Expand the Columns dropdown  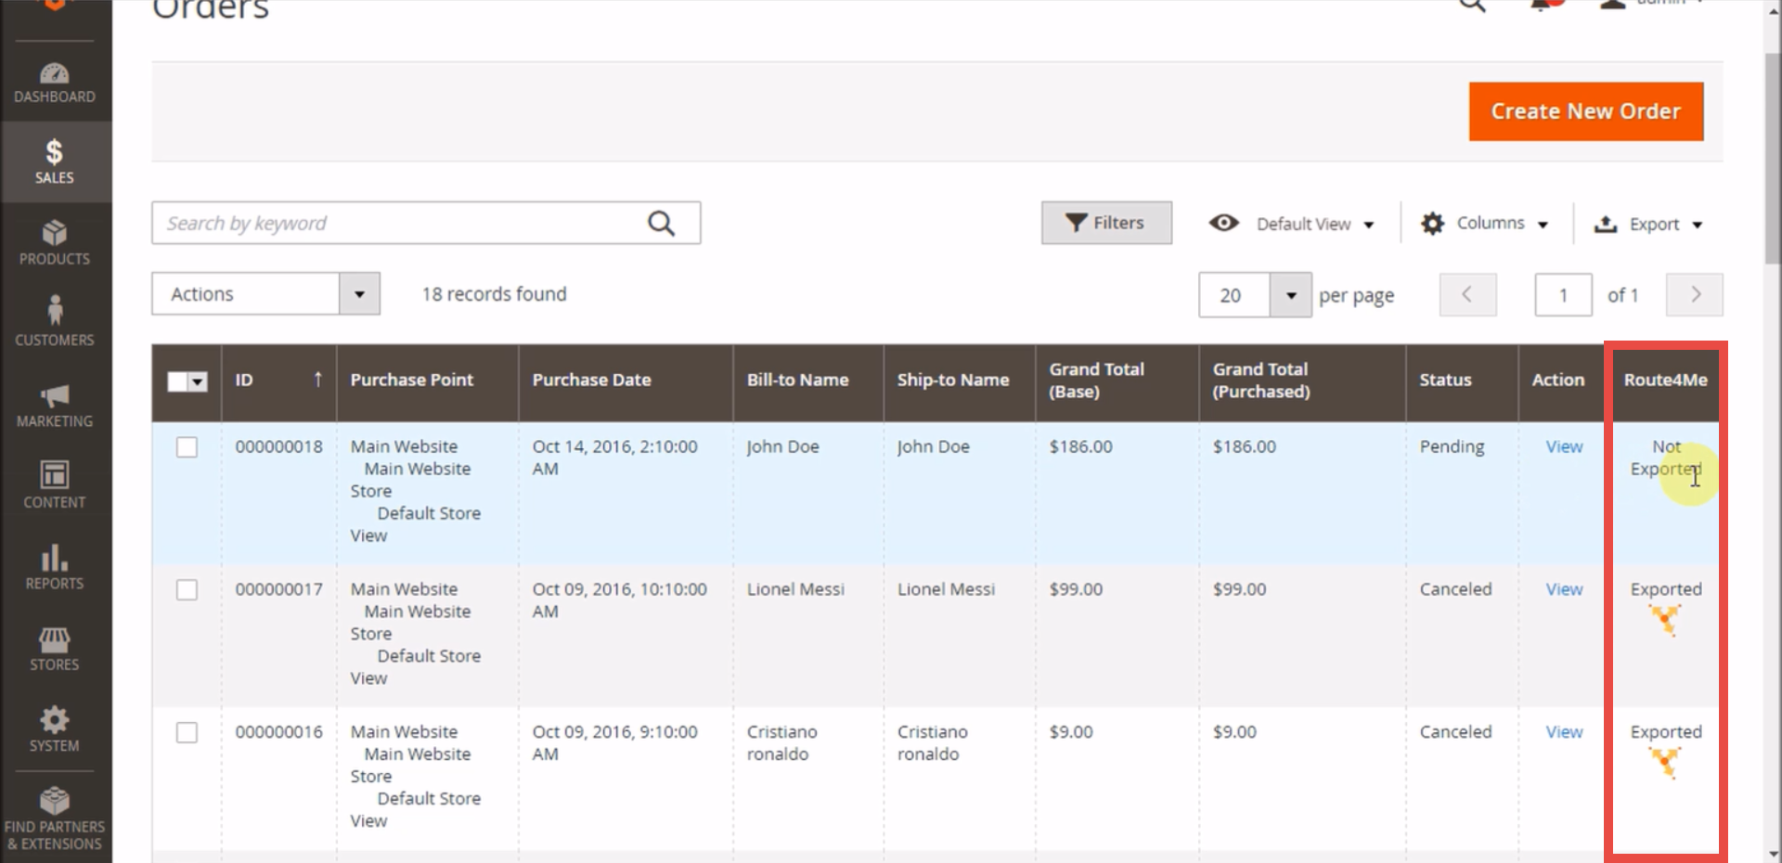click(x=1484, y=224)
